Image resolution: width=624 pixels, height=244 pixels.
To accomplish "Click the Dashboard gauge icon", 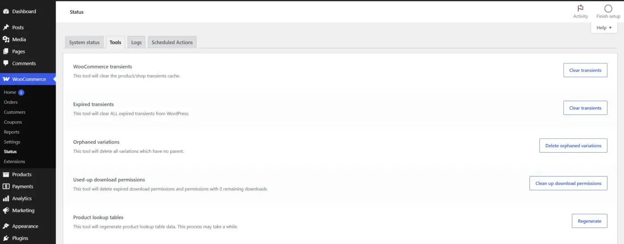I will pos(6,11).
